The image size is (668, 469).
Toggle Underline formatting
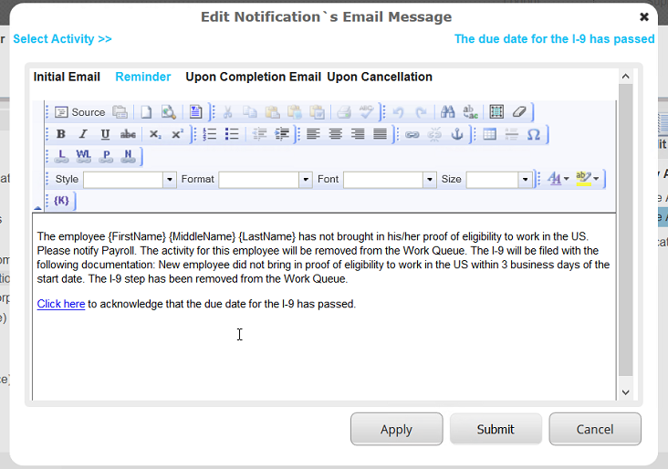105,135
